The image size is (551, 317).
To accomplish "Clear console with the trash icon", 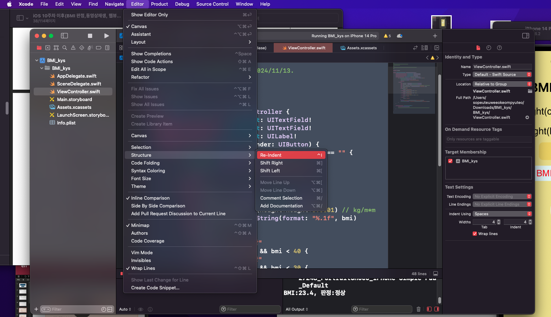I will tap(418, 309).
